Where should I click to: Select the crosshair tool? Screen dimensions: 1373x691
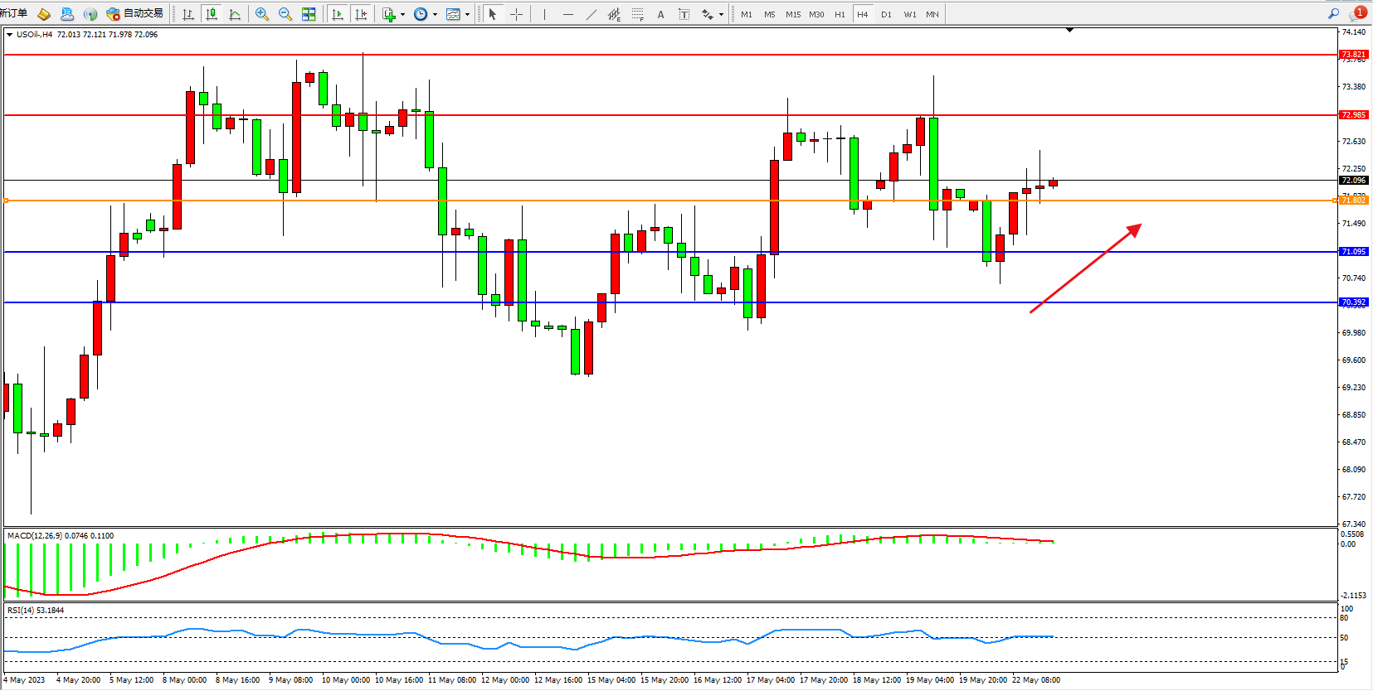tap(516, 14)
